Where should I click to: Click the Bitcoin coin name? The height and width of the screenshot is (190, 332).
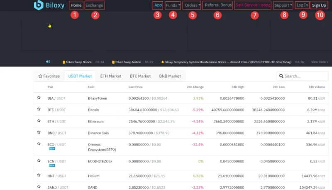[x=93, y=110]
